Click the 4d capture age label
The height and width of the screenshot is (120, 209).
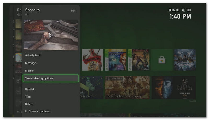[x=27, y=15]
